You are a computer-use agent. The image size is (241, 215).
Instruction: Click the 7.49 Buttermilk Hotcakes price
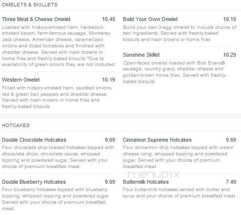(231, 182)
